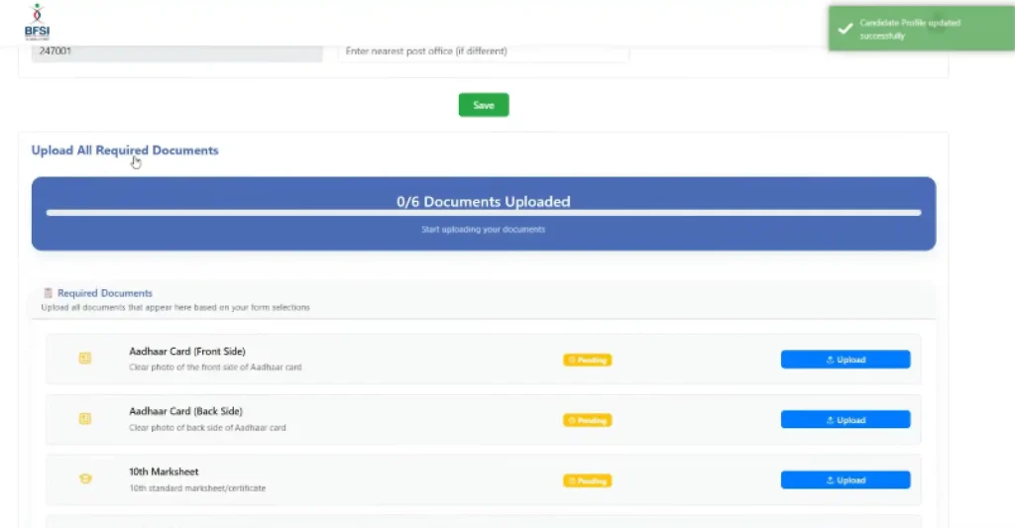The width and height of the screenshot is (1015, 528).
Task: Click the Aadhaar Card (Back Side) document icon
Action: (x=85, y=419)
